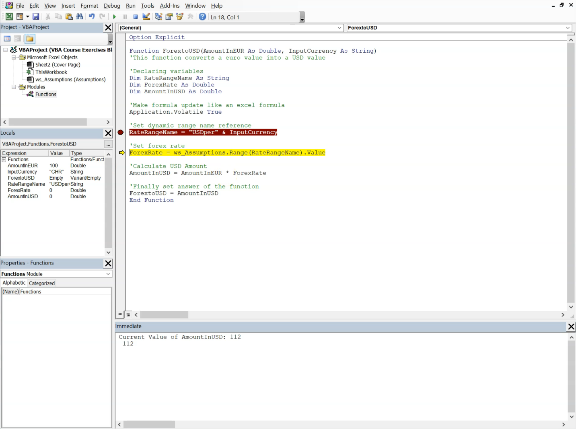Toggle the red breakpoint dot on RateRangeName line

[x=121, y=132]
